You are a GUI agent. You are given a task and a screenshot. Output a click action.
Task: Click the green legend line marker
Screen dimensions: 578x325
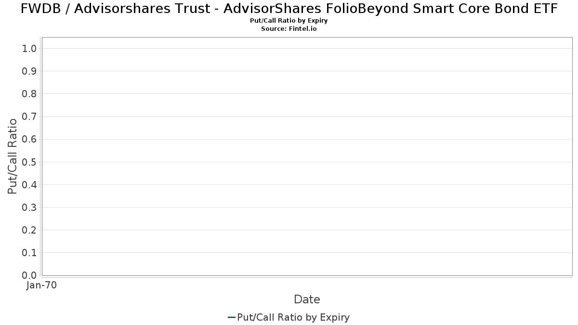231,317
